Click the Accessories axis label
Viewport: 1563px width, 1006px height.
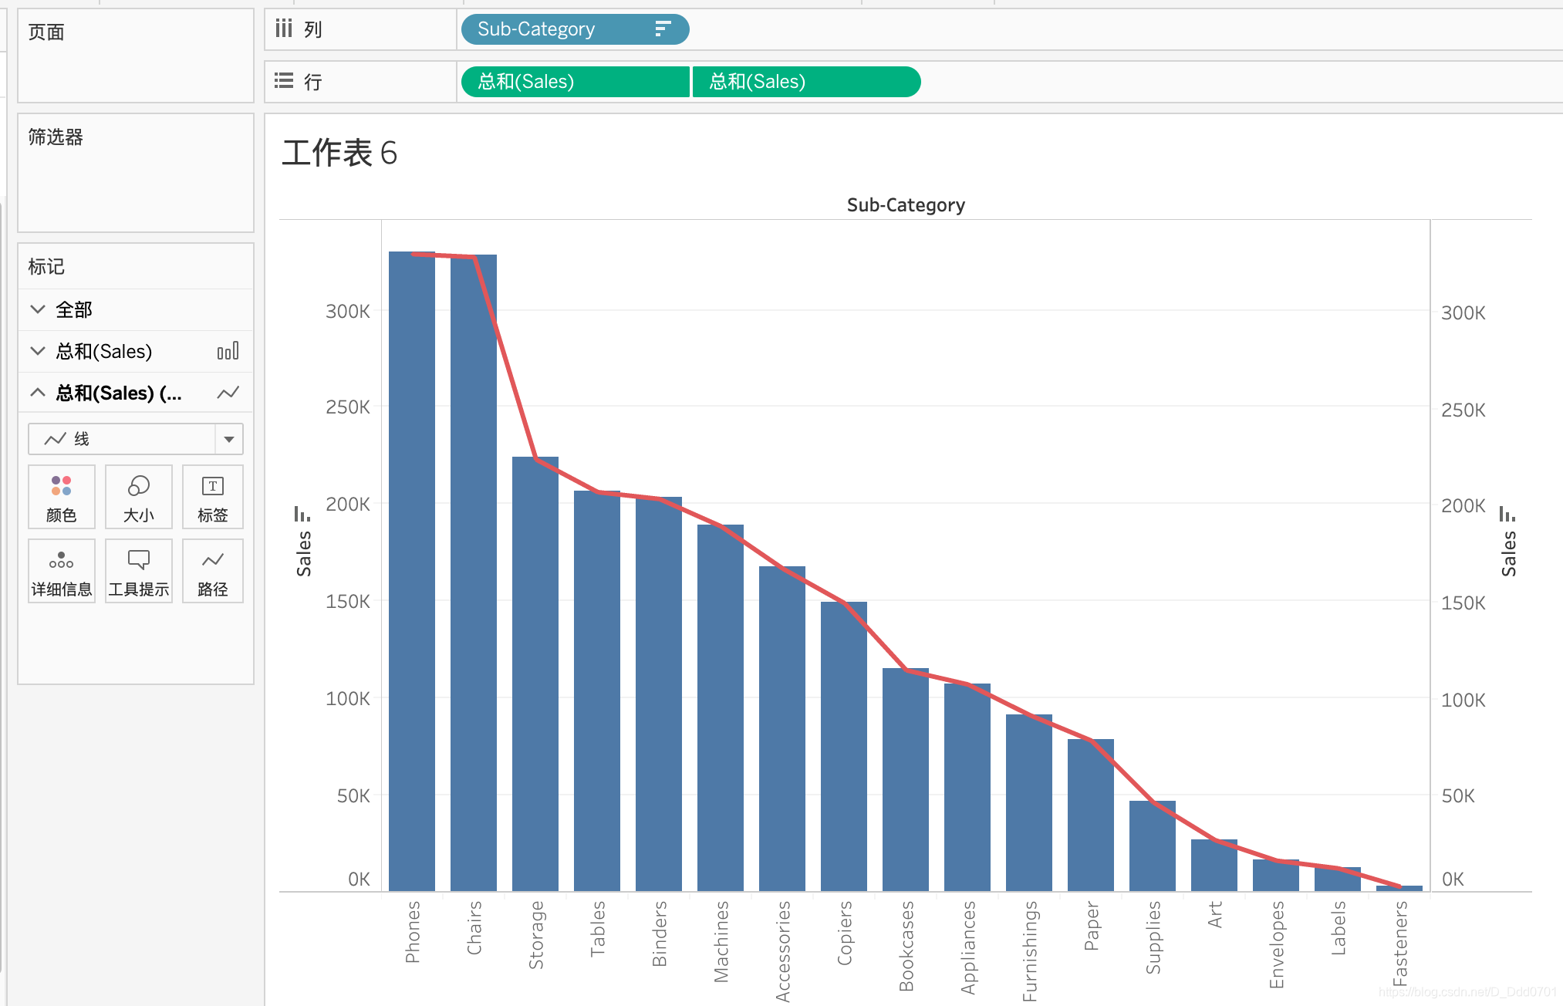click(783, 951)
